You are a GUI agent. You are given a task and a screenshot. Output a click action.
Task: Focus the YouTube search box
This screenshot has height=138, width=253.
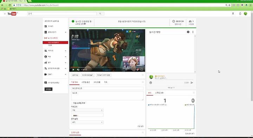62,14
